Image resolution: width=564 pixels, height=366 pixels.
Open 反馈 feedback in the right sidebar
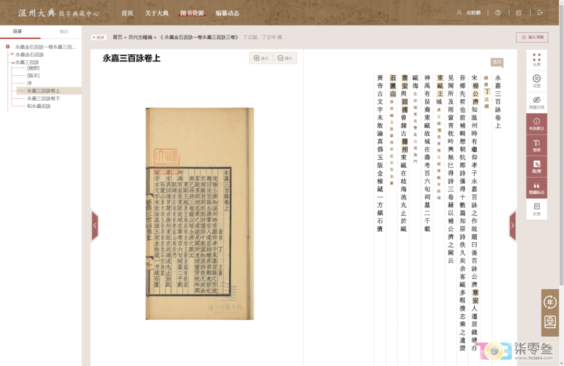(536, 209)
